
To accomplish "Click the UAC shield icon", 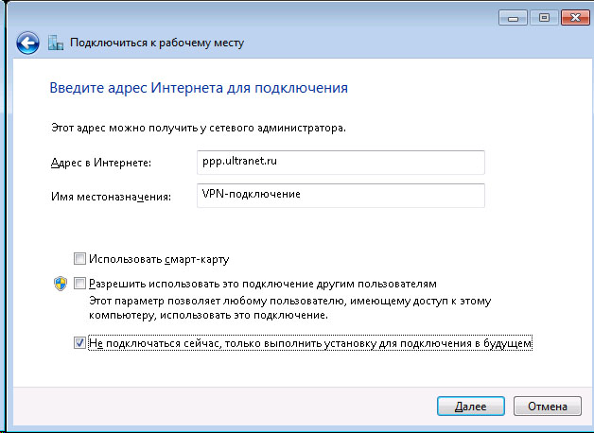I will (60, 283).
